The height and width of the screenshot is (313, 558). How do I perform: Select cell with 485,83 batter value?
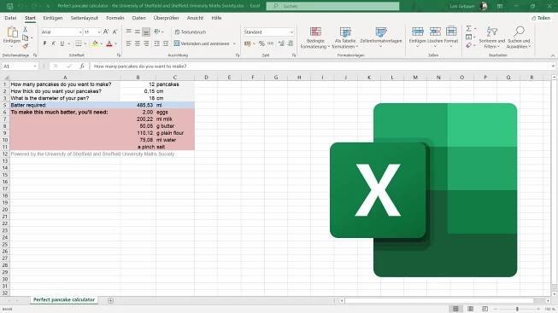(138, 105)
